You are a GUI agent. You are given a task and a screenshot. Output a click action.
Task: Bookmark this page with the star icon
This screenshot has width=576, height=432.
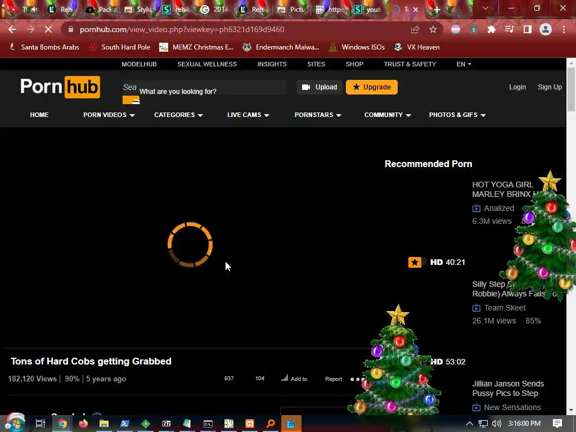point(433,29)
